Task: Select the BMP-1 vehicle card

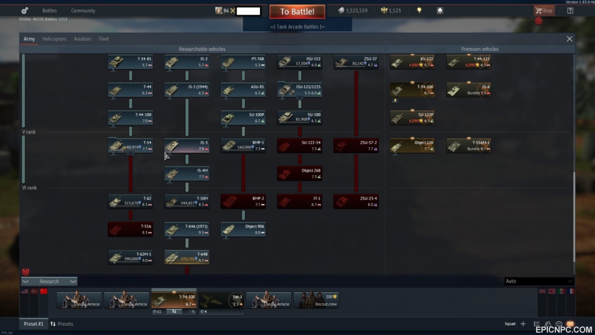Action: [243, 146]
